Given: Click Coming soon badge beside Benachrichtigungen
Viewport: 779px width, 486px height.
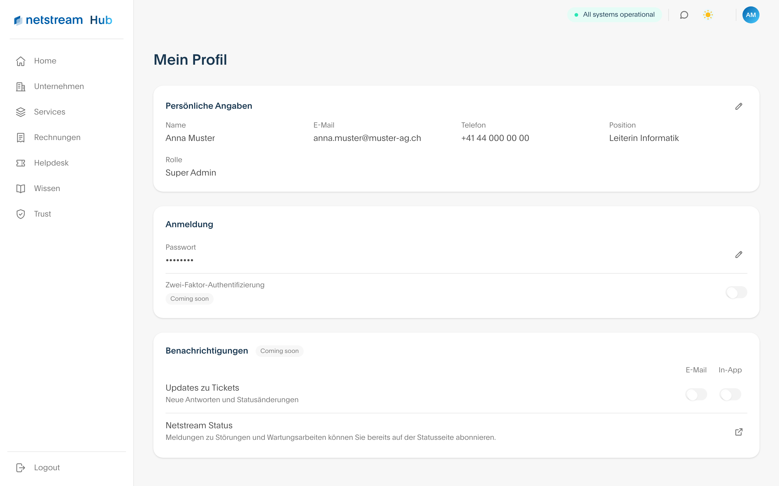Looking at the screenshot, I should tap(279, 351).
